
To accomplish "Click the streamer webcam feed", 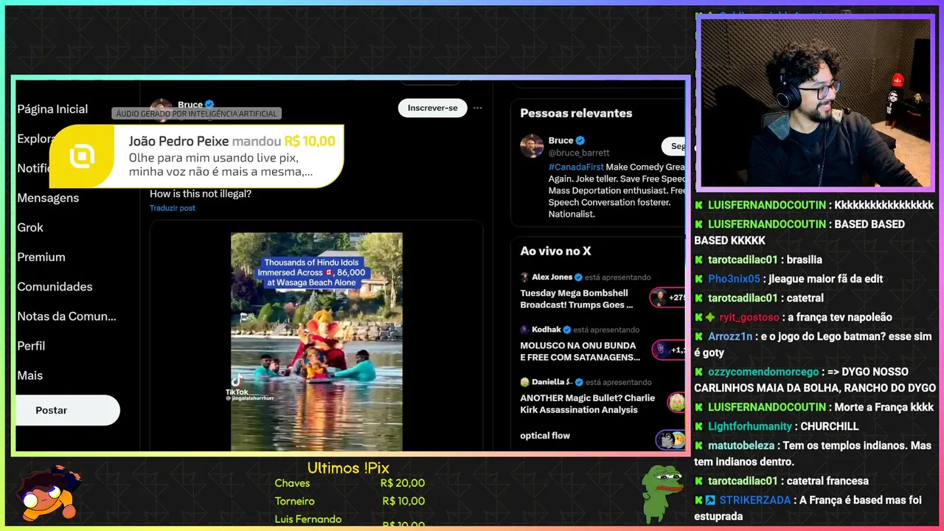I will tap(816, 103).
